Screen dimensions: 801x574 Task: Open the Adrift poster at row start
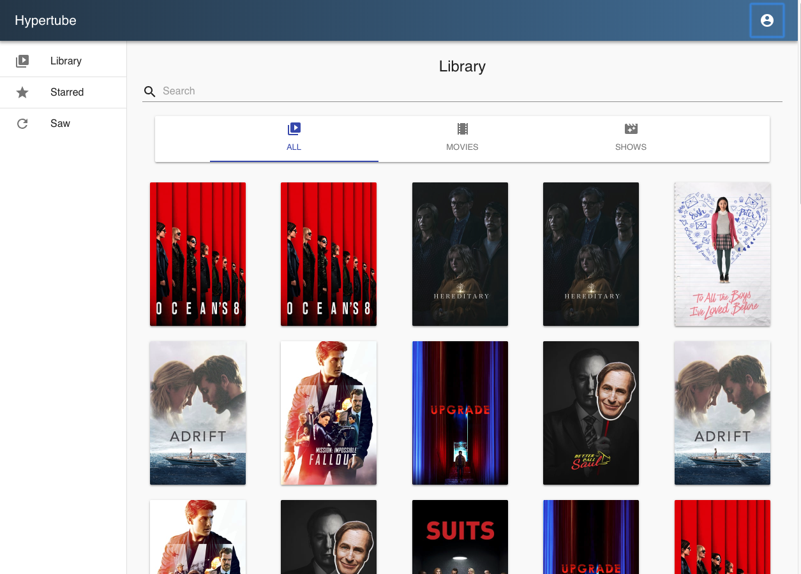click(x=198, y=413)
